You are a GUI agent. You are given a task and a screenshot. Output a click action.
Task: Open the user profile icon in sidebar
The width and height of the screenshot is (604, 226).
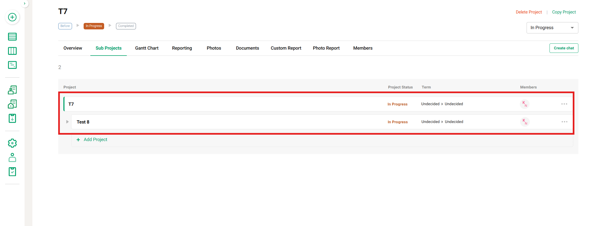[12, 157]
